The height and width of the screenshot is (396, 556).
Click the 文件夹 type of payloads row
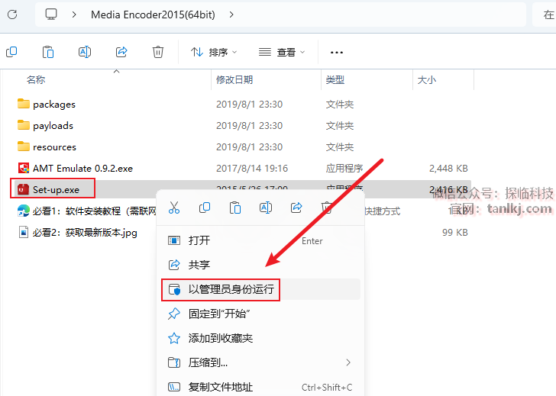pyautogui.click(x=340, y=126)
